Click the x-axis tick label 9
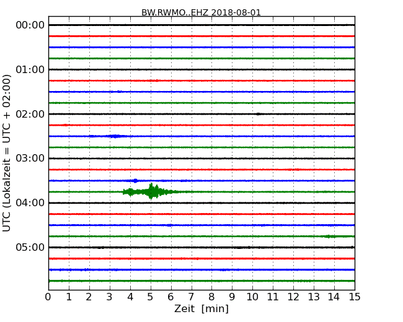Viewport: 403px width, 322px height. [232, 297]
